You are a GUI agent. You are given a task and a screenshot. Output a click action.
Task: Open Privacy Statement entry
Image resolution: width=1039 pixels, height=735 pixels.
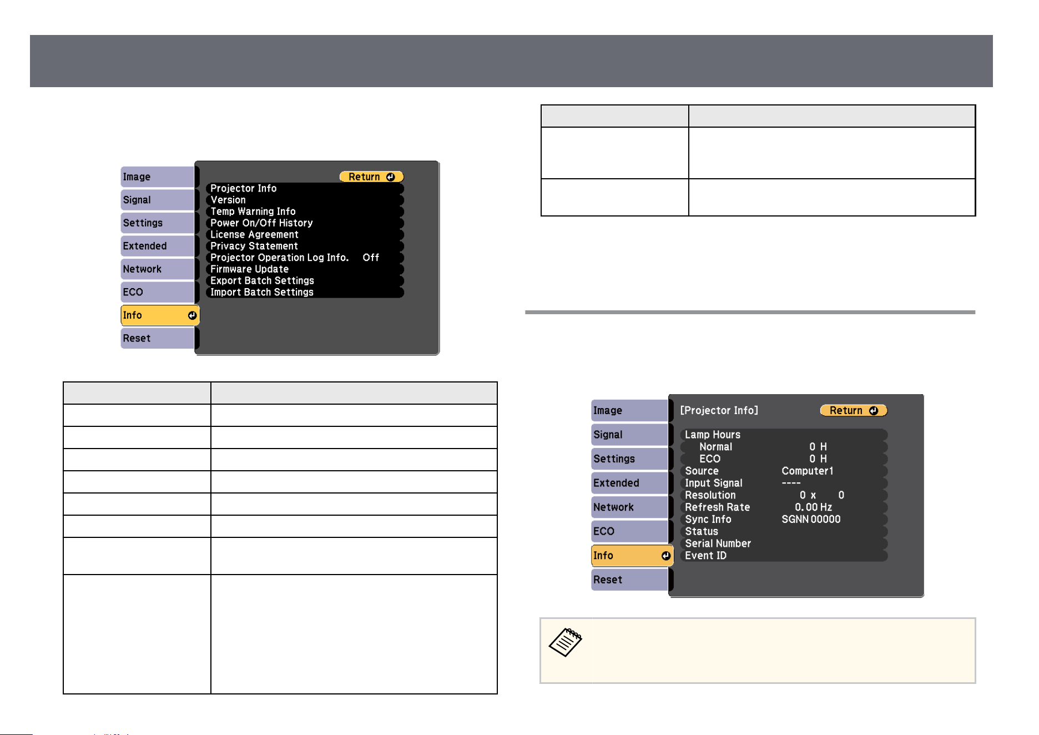pyautogui.click(x=305, y=246)
